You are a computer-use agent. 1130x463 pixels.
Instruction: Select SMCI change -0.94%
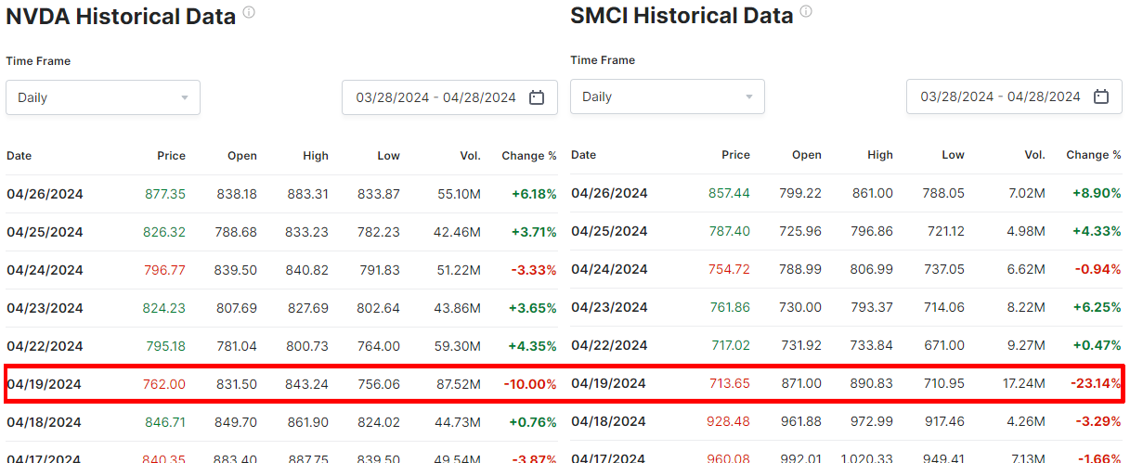(x=1099, y=269)
